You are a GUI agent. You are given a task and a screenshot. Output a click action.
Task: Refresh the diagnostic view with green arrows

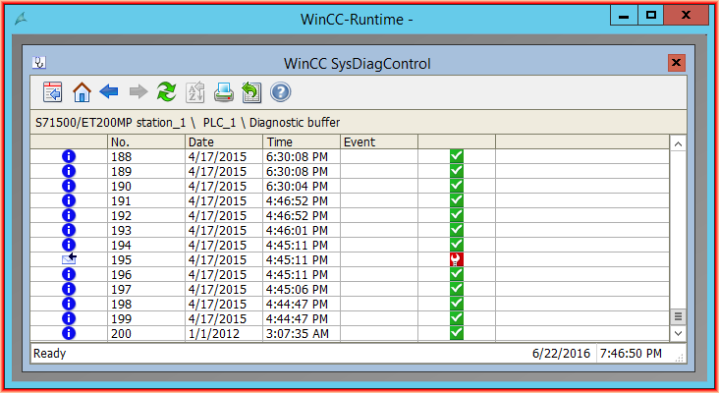point(167,92)
